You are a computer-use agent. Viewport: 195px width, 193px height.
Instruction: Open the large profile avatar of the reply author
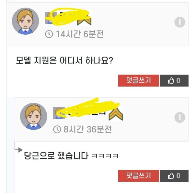point(34,116)
